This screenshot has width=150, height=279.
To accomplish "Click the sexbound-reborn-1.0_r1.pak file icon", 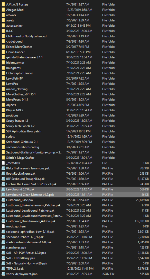I will pyautogui.click(x=3, y=237).
